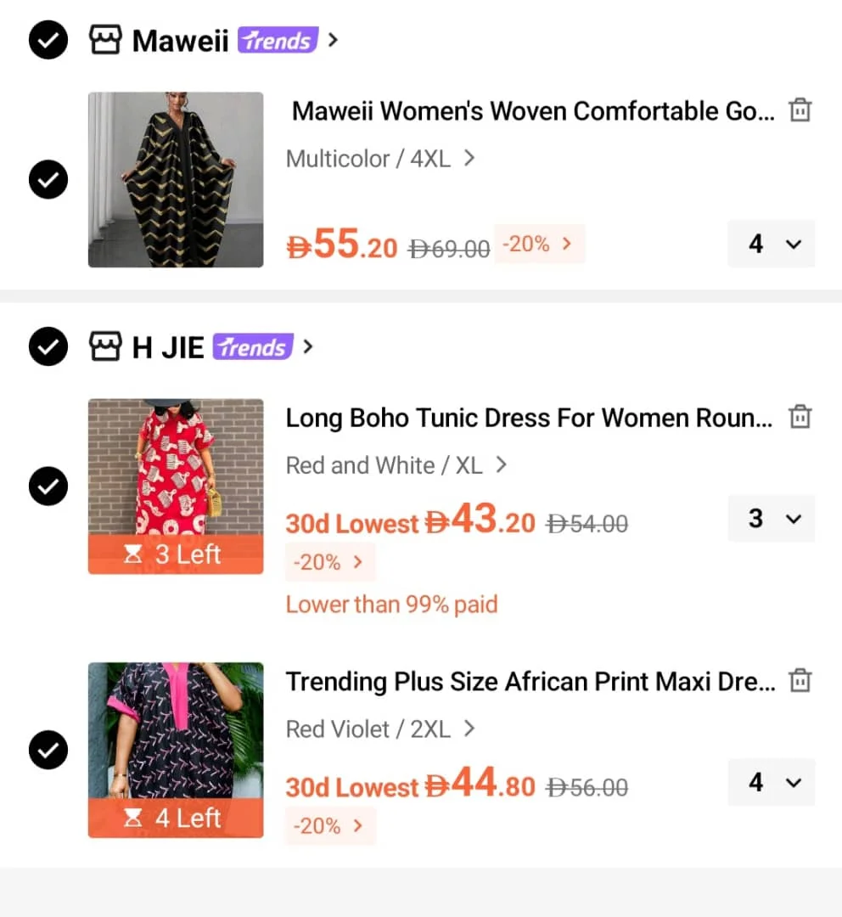The image size is (842, 917).
Task: Uncheck the African Print Maxi Dress item
Action: point(48,750)
